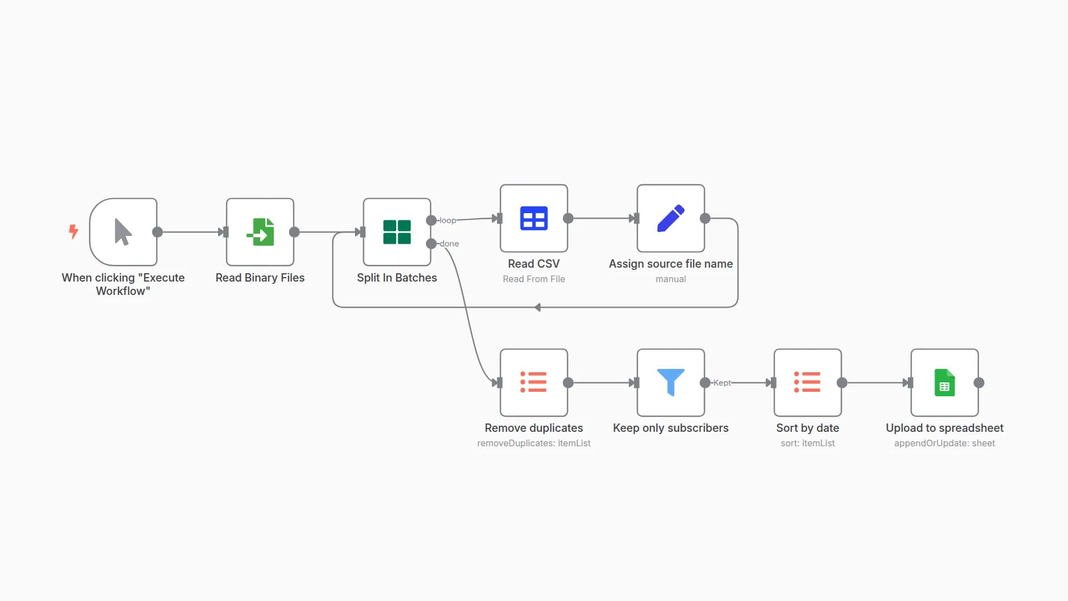The height and width of the screenshot is (601, 1068).
Task: Click the 'removeDuplicates: itemList' subtitle
Action: [x=533, y=443]
